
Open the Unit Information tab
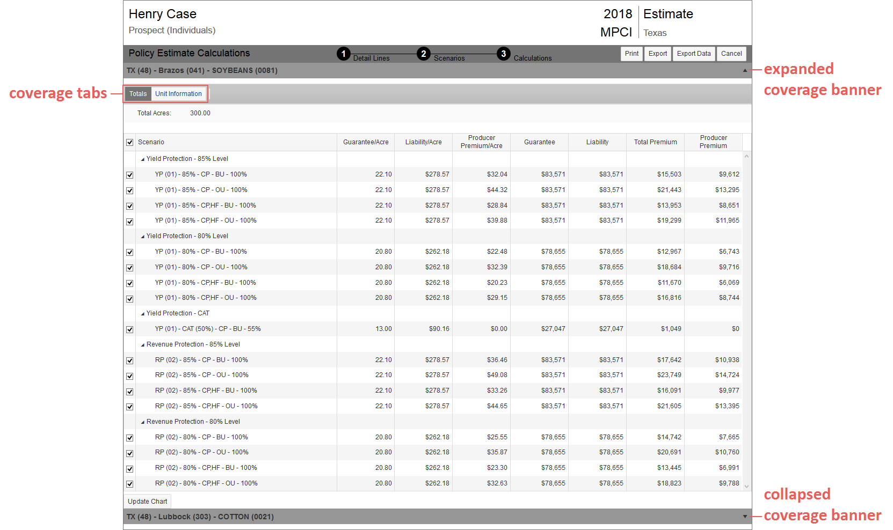coord(178,94)
